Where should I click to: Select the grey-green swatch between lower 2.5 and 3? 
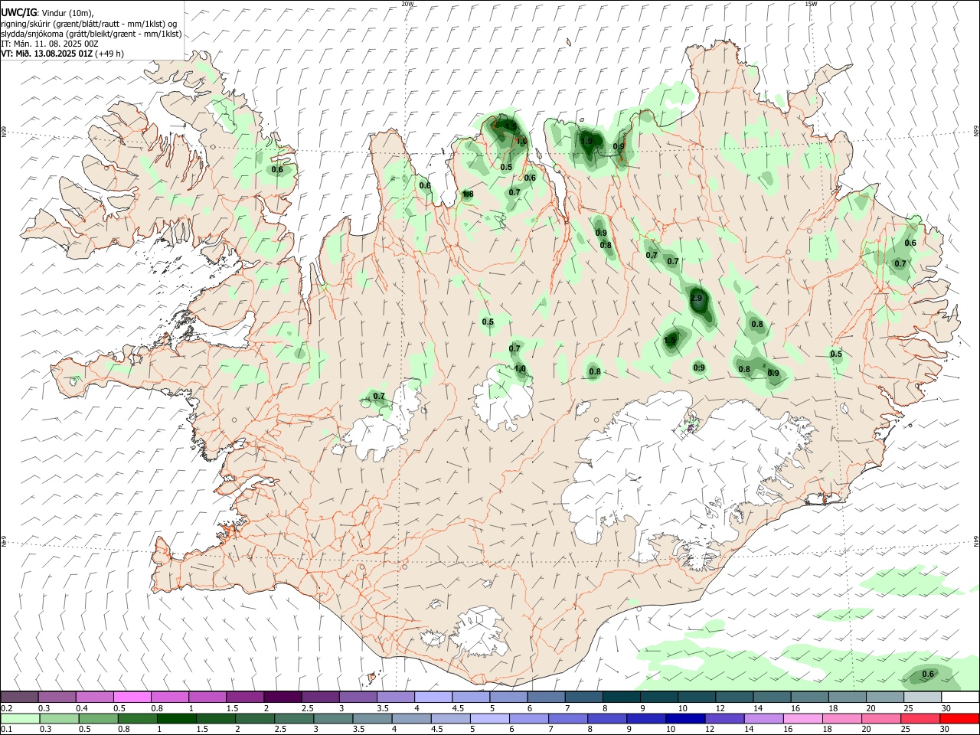(x=294, y=719)
